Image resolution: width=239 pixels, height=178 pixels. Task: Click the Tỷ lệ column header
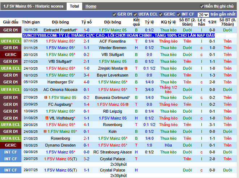tap(149, 22)
